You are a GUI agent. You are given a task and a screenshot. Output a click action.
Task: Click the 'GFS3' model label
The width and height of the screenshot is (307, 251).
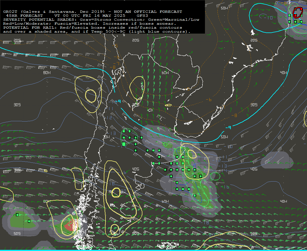pyautogui.click(x=142, y=16)
